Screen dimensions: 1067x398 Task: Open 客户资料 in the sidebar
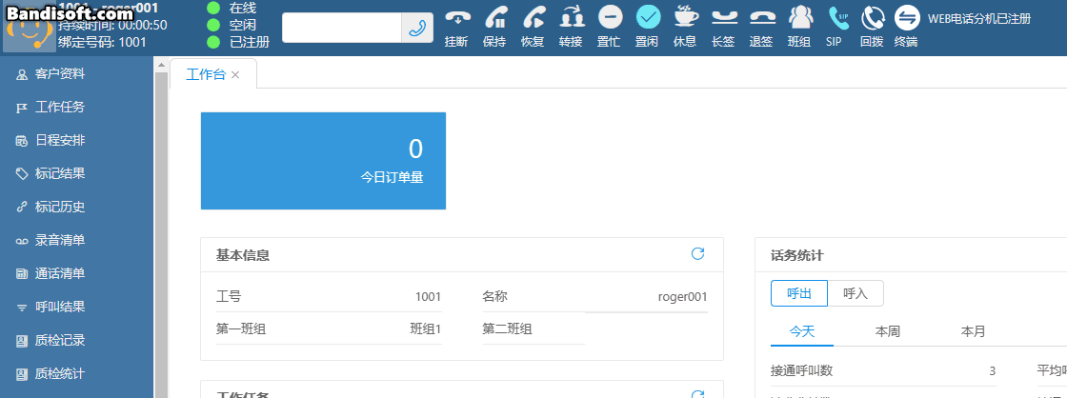pos(60,73)
